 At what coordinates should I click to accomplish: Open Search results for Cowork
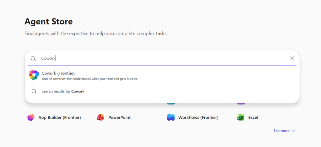click(63, 91)
